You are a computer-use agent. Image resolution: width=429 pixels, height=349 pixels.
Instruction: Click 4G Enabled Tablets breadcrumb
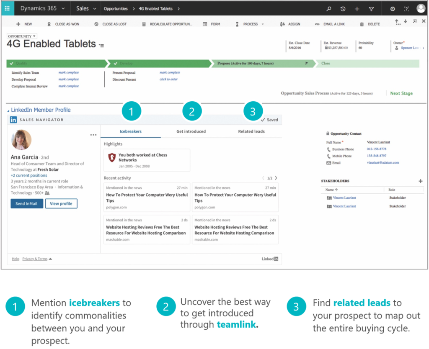(155, 9)
